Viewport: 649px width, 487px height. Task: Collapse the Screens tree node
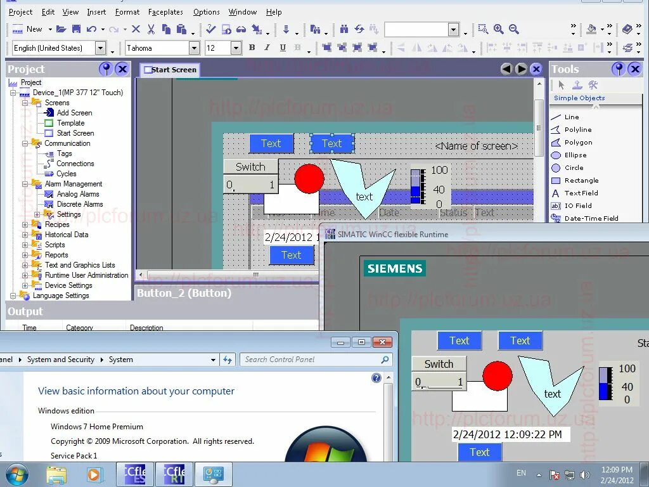click(25, 102)
